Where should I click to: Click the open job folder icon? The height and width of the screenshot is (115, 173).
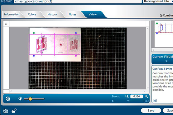click(6, 111)
